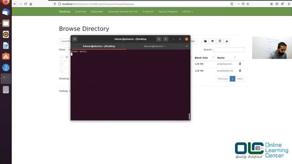
Task: Open Ubuntu Software from dock
Action: click(6, 56)
